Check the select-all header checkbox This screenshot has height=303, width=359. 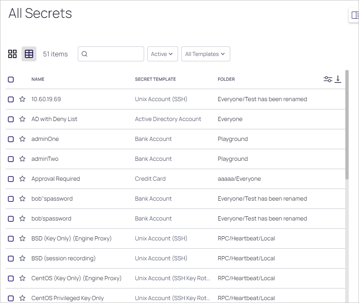point(11,79)
